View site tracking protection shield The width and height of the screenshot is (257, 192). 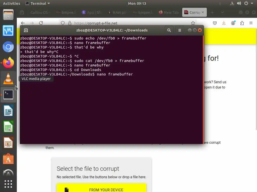click(62, 23)
